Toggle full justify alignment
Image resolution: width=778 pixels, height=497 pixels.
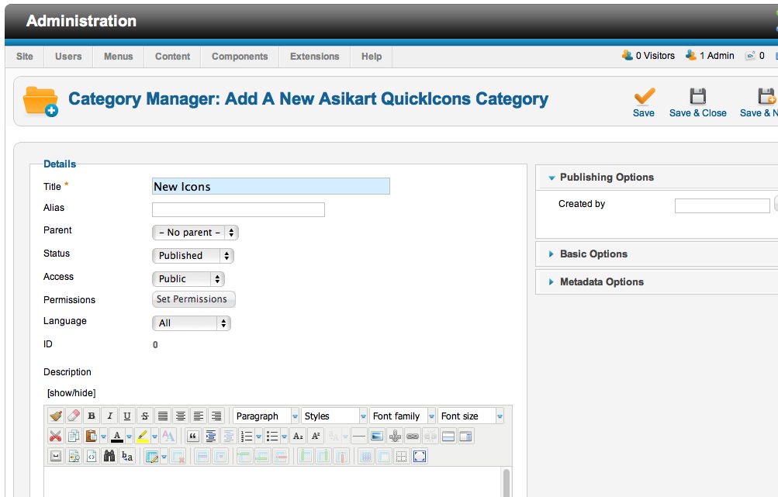click(x=163, y=416)
